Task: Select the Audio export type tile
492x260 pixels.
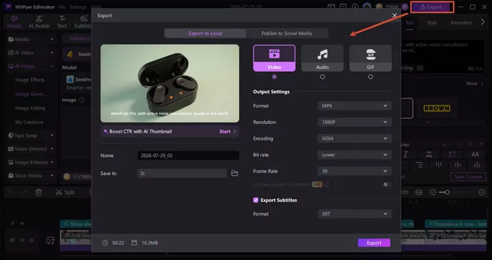Action: [323, 58]
